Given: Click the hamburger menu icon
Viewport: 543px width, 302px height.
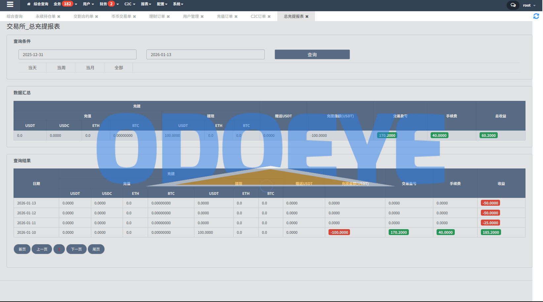Looking at the screenshot, I should (x=10, y=4).
